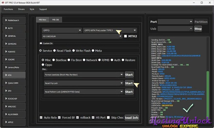Open the ROCKCHIP sidebar section

point(14,99)
